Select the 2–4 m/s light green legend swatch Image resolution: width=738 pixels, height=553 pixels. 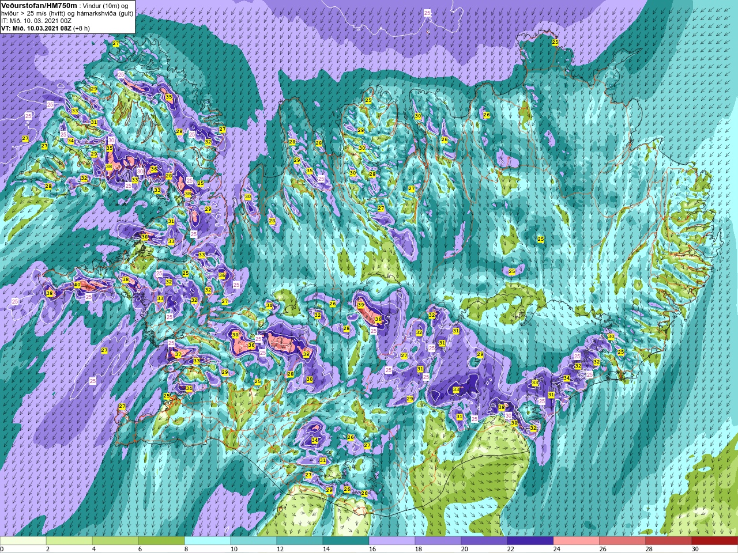69,541
